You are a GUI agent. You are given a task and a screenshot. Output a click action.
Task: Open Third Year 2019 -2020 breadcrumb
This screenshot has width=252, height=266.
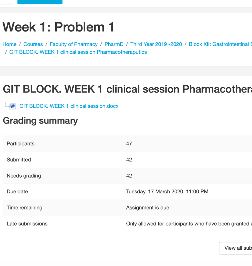156,44
